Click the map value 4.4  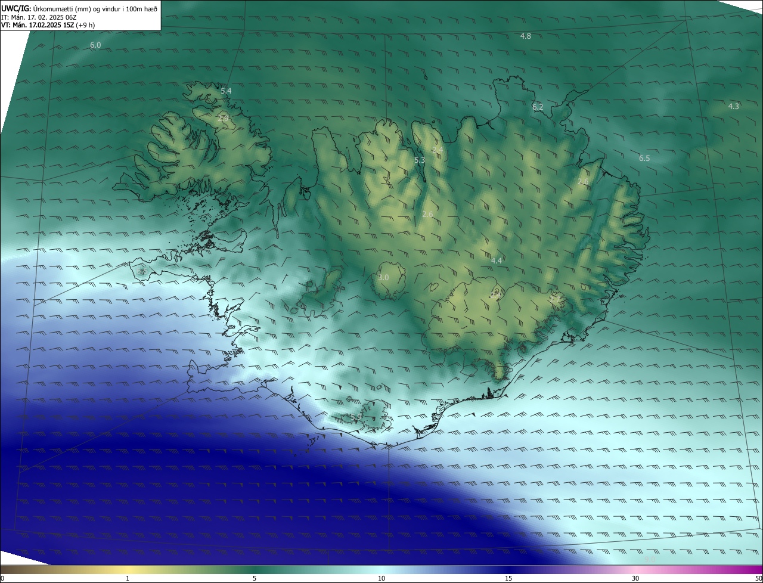point(497,261)
